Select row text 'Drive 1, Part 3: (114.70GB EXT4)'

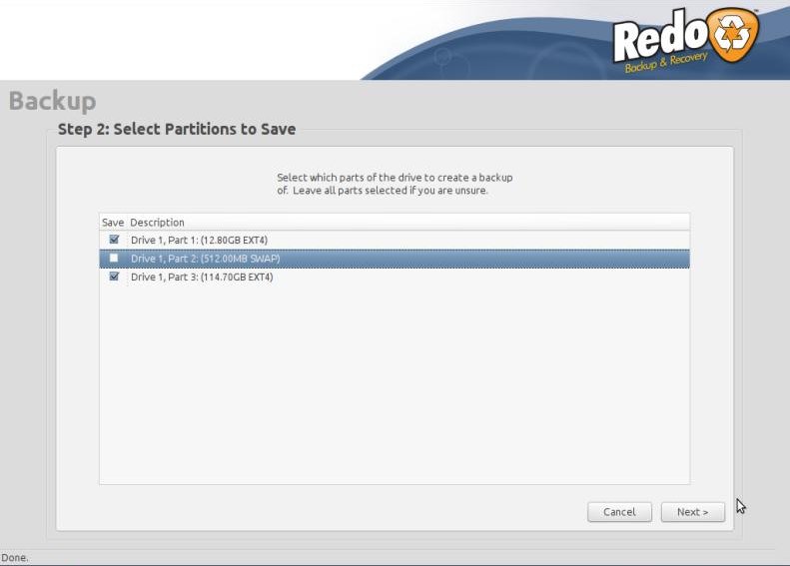click(202, 277)
